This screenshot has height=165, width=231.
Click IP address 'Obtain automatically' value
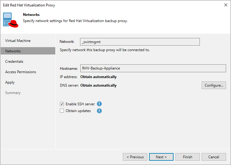click(98, 77)
